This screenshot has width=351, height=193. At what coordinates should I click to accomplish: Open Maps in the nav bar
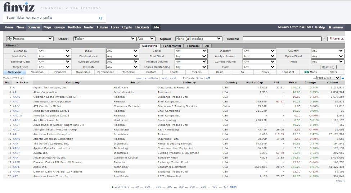(47, 27)
